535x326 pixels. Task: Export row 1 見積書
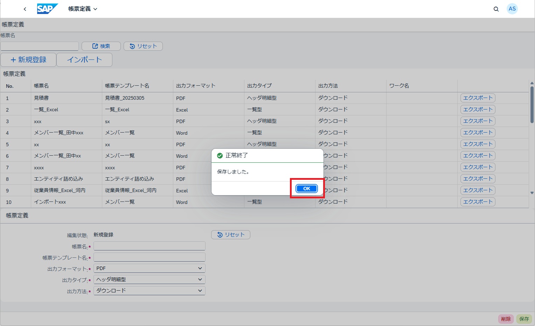478,98
